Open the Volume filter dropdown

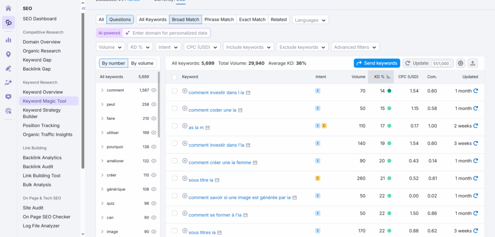click(x=111, y=47)
